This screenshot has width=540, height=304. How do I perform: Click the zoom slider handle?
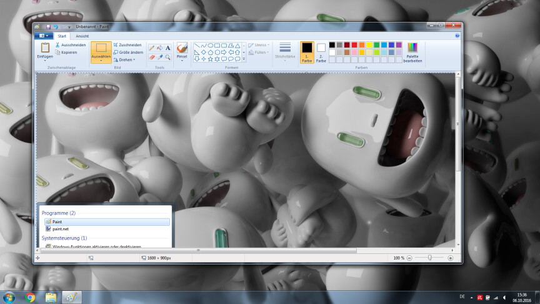click(430, 258)
